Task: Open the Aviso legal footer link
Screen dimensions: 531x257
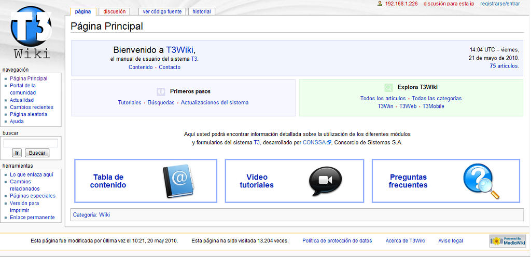Action: pyautogui.click(x=451, y=241)
